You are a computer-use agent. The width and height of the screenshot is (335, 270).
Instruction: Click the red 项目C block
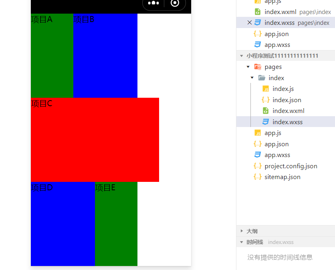95,140
